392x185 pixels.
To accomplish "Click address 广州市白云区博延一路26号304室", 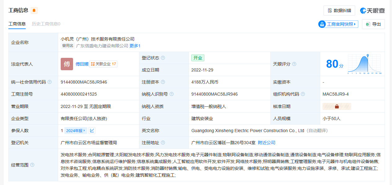I will [x=223, y=143].
